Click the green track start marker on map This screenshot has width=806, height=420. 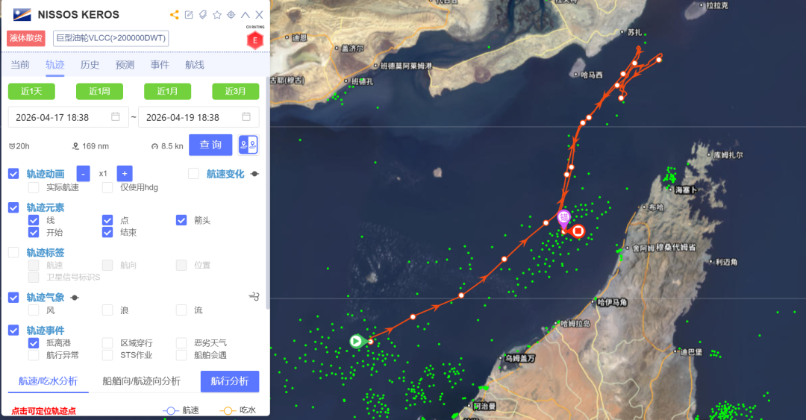tap(356, 341)
